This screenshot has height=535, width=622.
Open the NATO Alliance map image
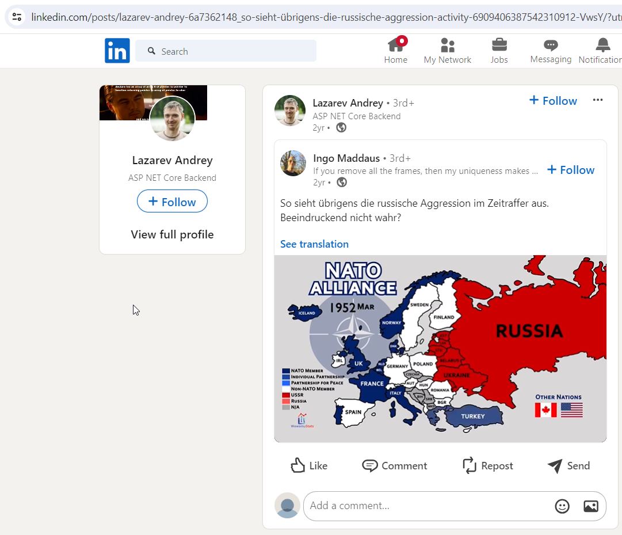coord(440,348)
